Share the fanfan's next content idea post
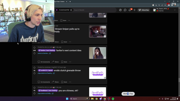180x101 pixels. pos(55,62)
